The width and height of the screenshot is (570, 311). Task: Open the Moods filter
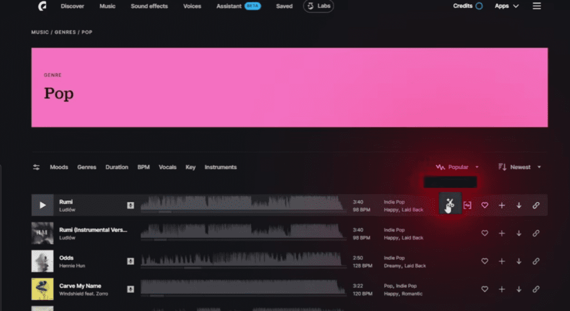[59, 167]
